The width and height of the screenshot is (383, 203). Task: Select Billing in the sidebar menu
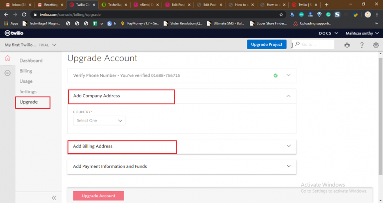(x=26, y=71)
